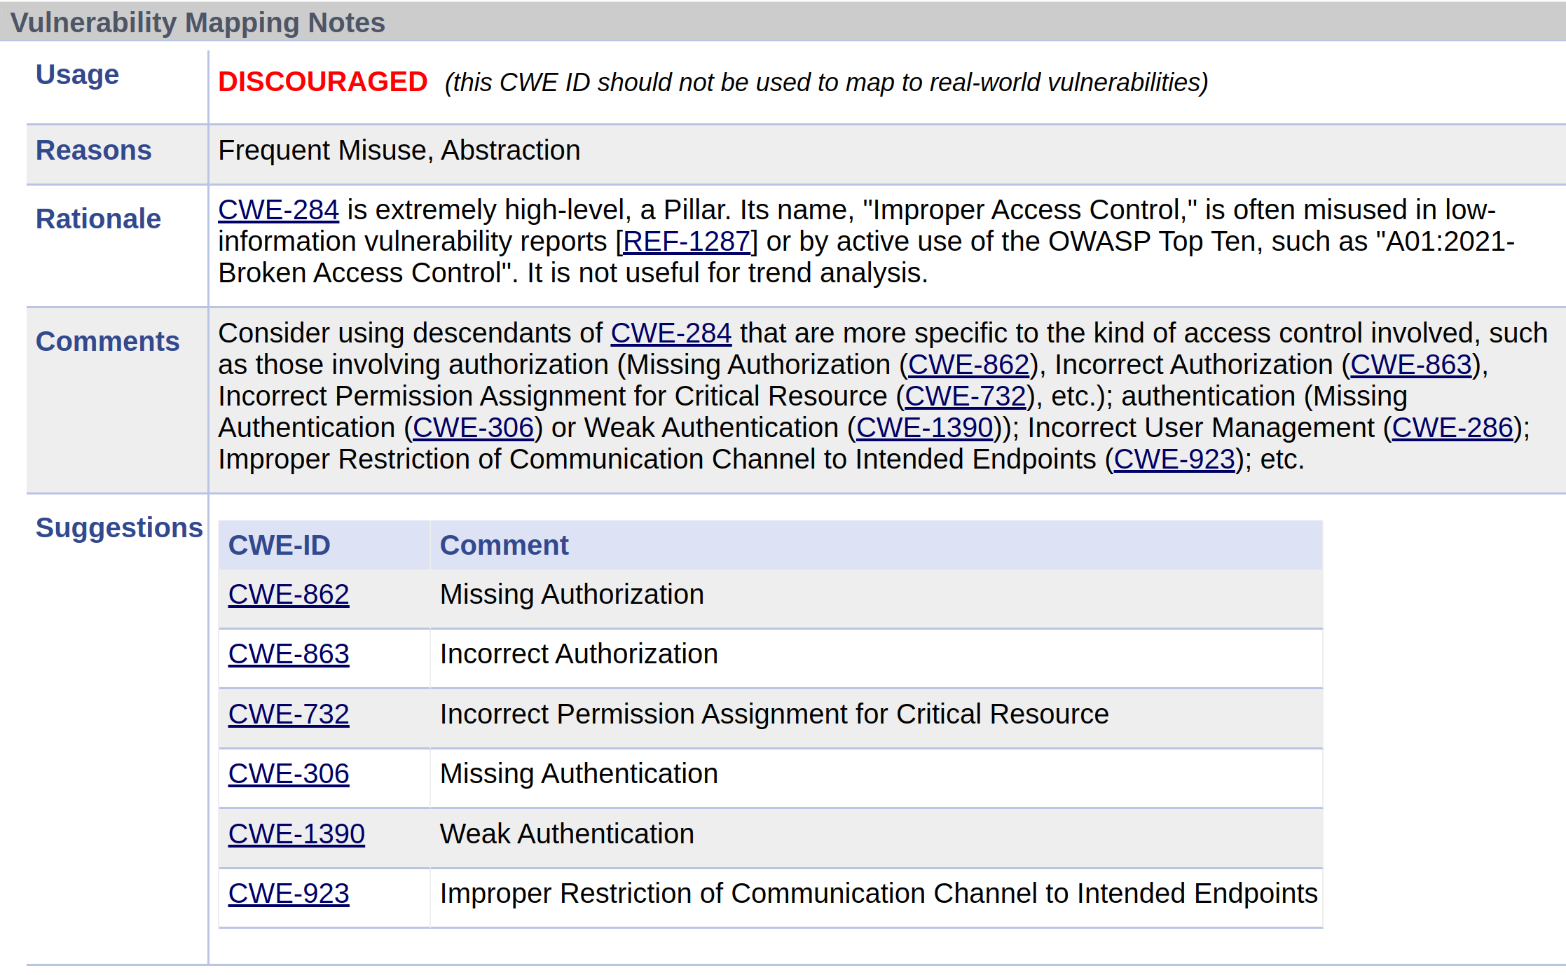The width and height of the screenshot is (1566, 975).
Task: Click the red DISCOURAGED usage label
Action: pos(322,82)
